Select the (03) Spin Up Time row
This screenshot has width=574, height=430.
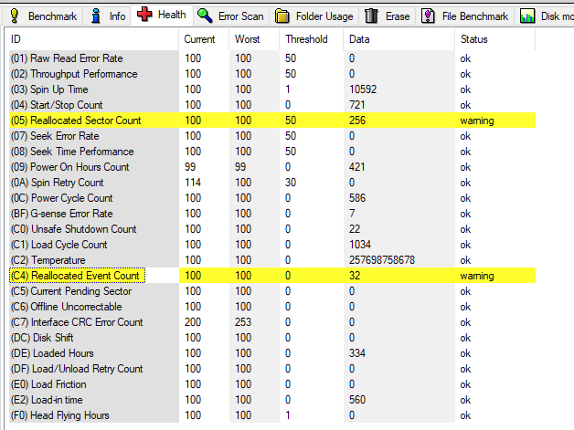[272, 89]
